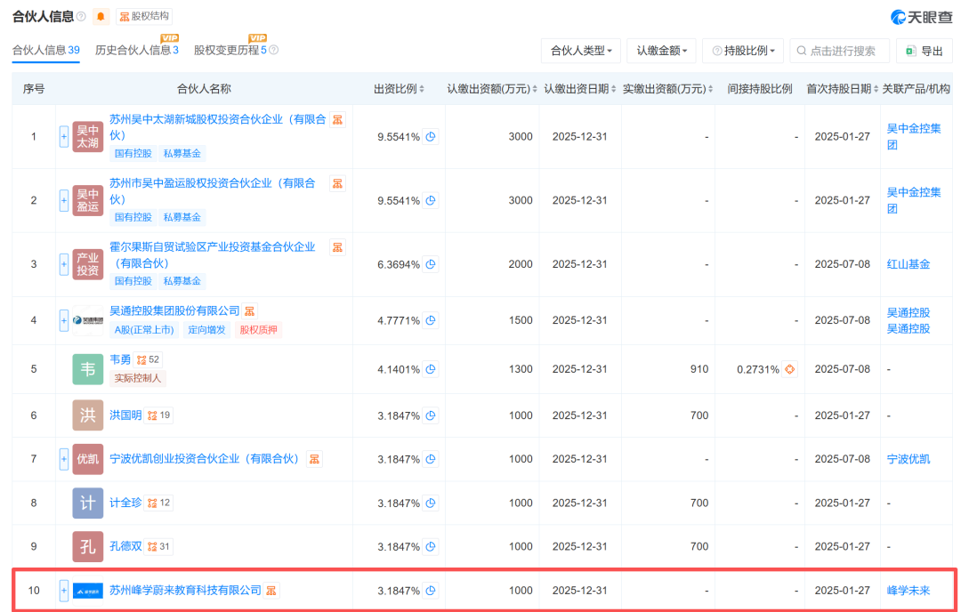
Task: Expand row 4 昊通控股集团 partner details
Action: (x=64, y=320)
